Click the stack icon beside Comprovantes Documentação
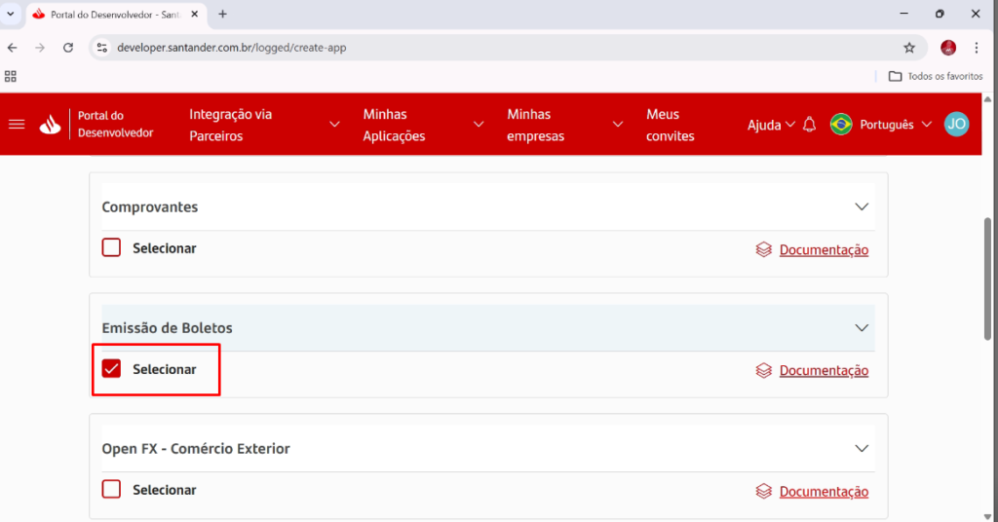The width and height of the screenshot is (998, 522). 764,249
